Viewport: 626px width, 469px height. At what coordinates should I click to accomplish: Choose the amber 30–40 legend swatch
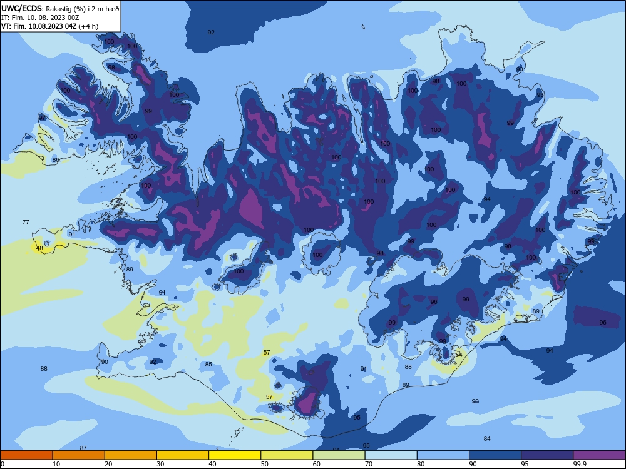click(x=183, y=455)
